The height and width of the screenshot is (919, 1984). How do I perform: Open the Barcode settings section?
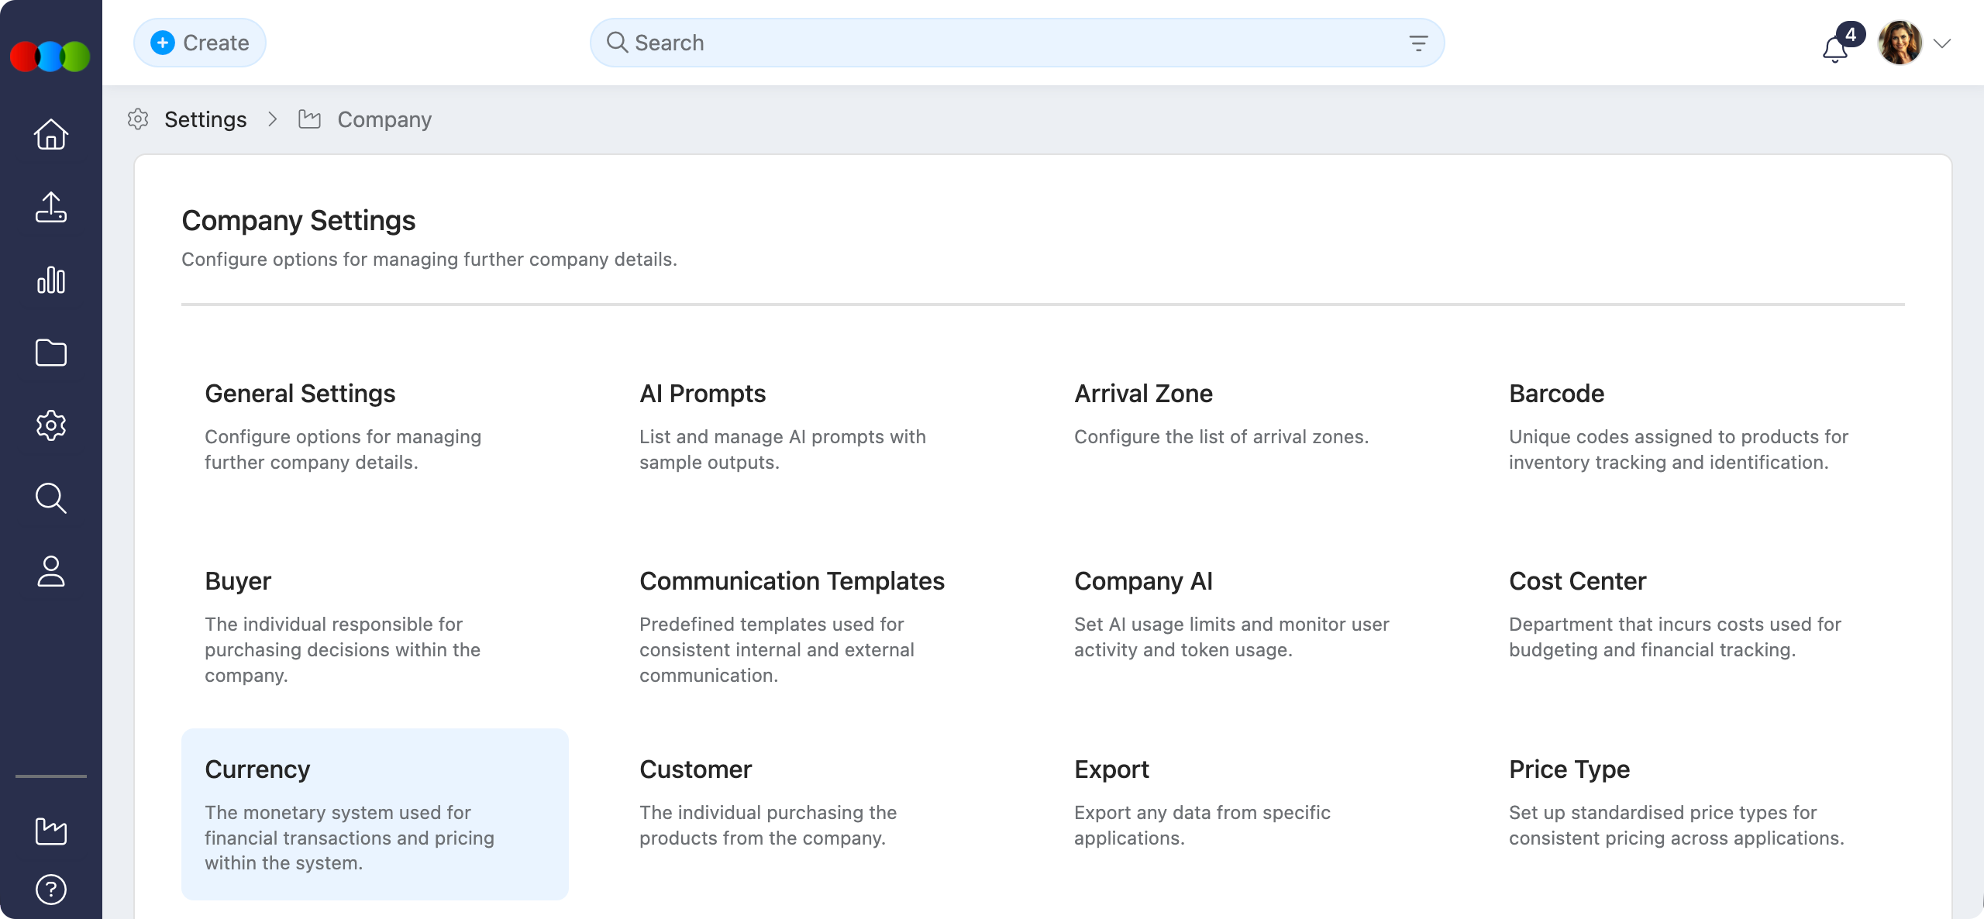pyautogui.click(x=1556, y=394)
